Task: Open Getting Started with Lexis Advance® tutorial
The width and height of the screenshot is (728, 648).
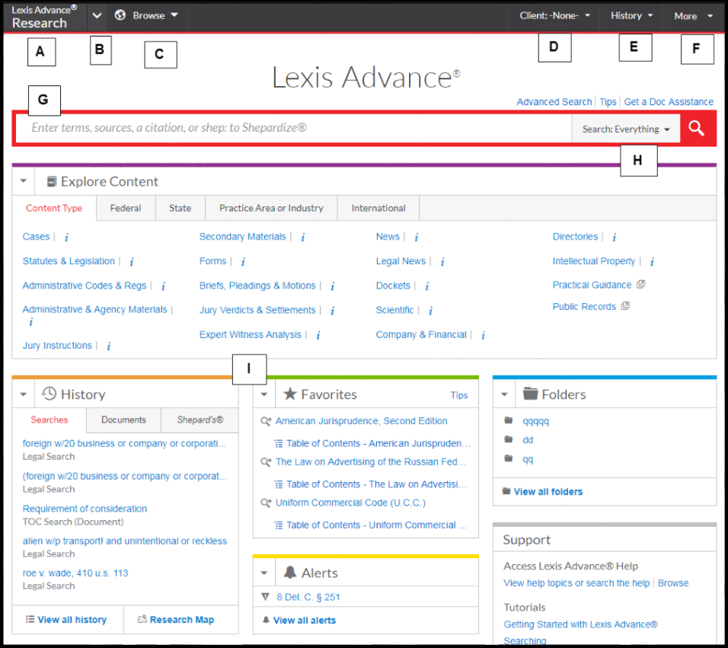Action: click(x=581, y=625)
